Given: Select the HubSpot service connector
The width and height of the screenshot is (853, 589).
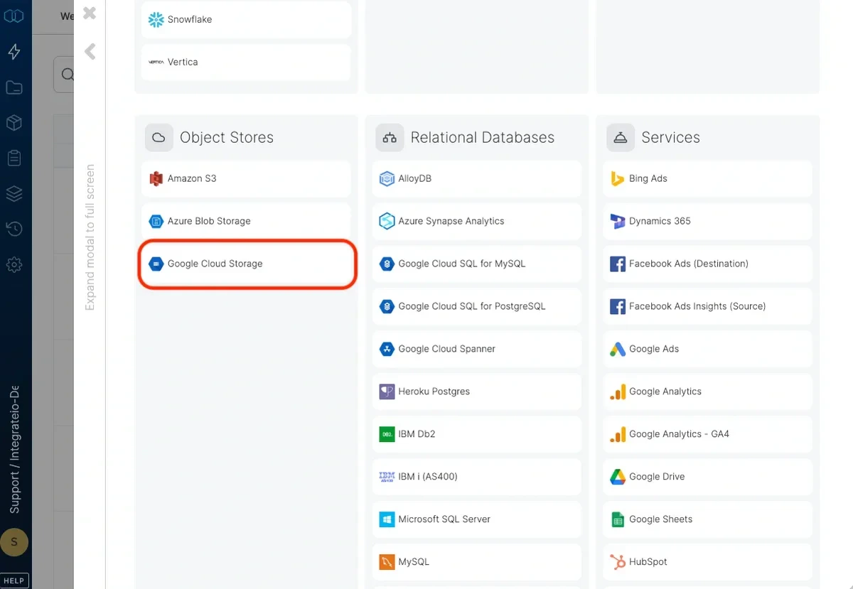Looking at the screenshot, I should click(x=707, y=562).
